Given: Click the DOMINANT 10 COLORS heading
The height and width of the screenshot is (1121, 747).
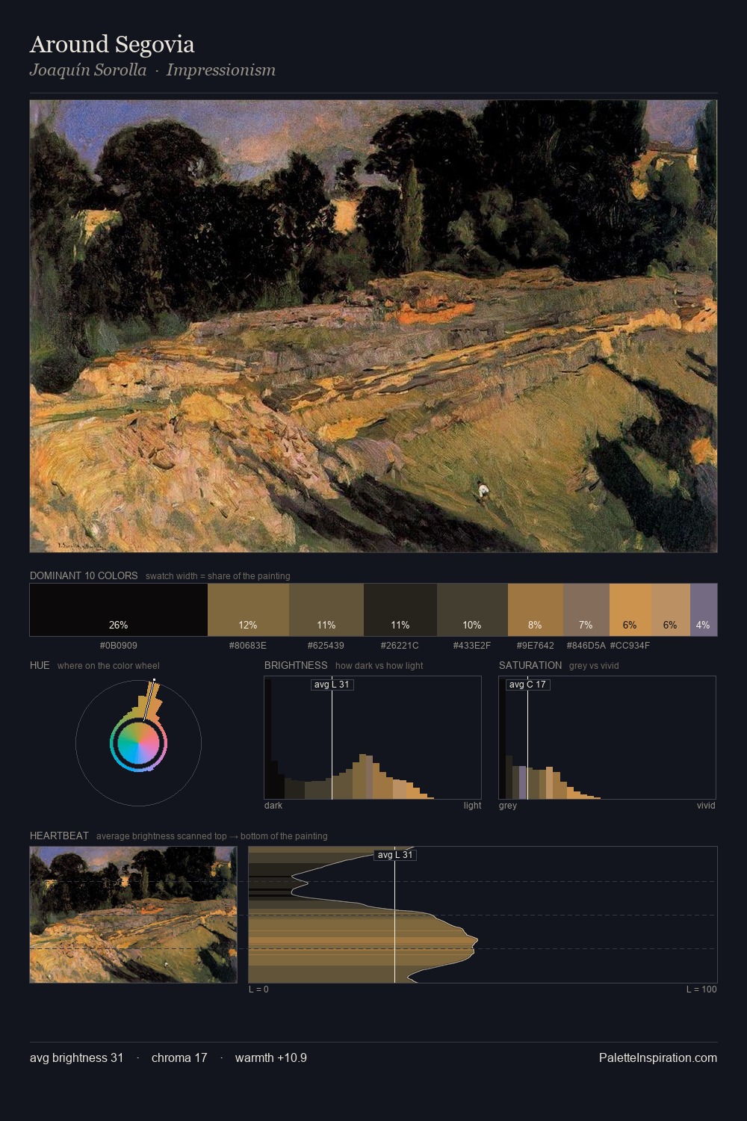Looking at the screenshot, I should point(84,576).
